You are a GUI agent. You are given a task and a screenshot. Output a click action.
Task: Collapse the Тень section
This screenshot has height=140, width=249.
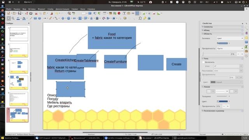tap(203, 59)
